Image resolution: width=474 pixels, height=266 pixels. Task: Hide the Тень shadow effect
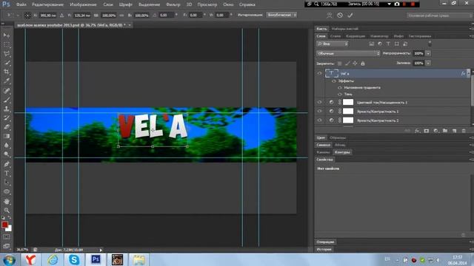(340, 95)
